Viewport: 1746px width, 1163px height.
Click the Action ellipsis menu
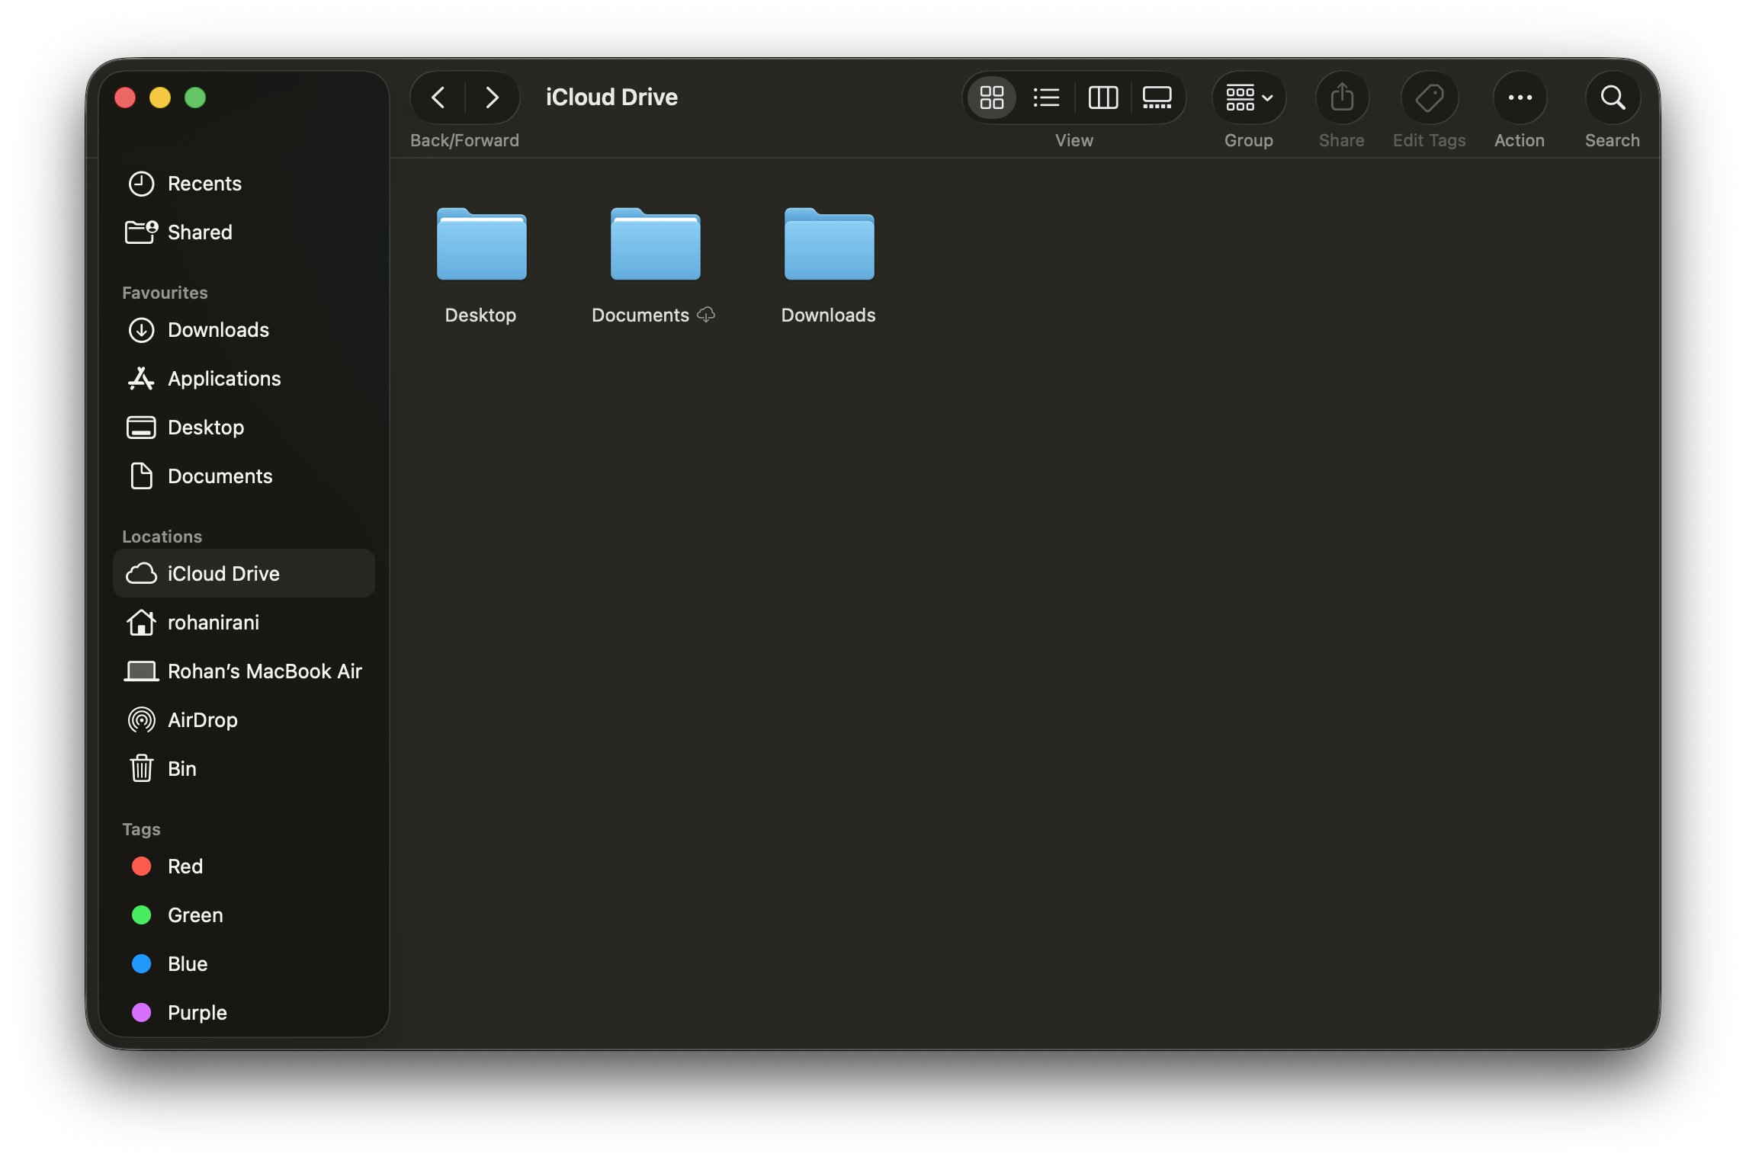point(1520,98)
